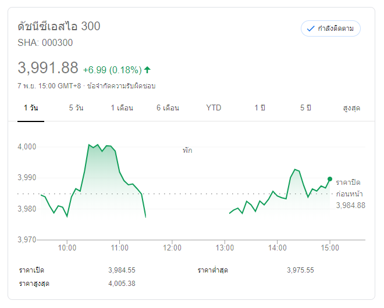The image size is (384, 308).
Task: Switch to the 5 วัน tab
Action: (x=76, y=108)
